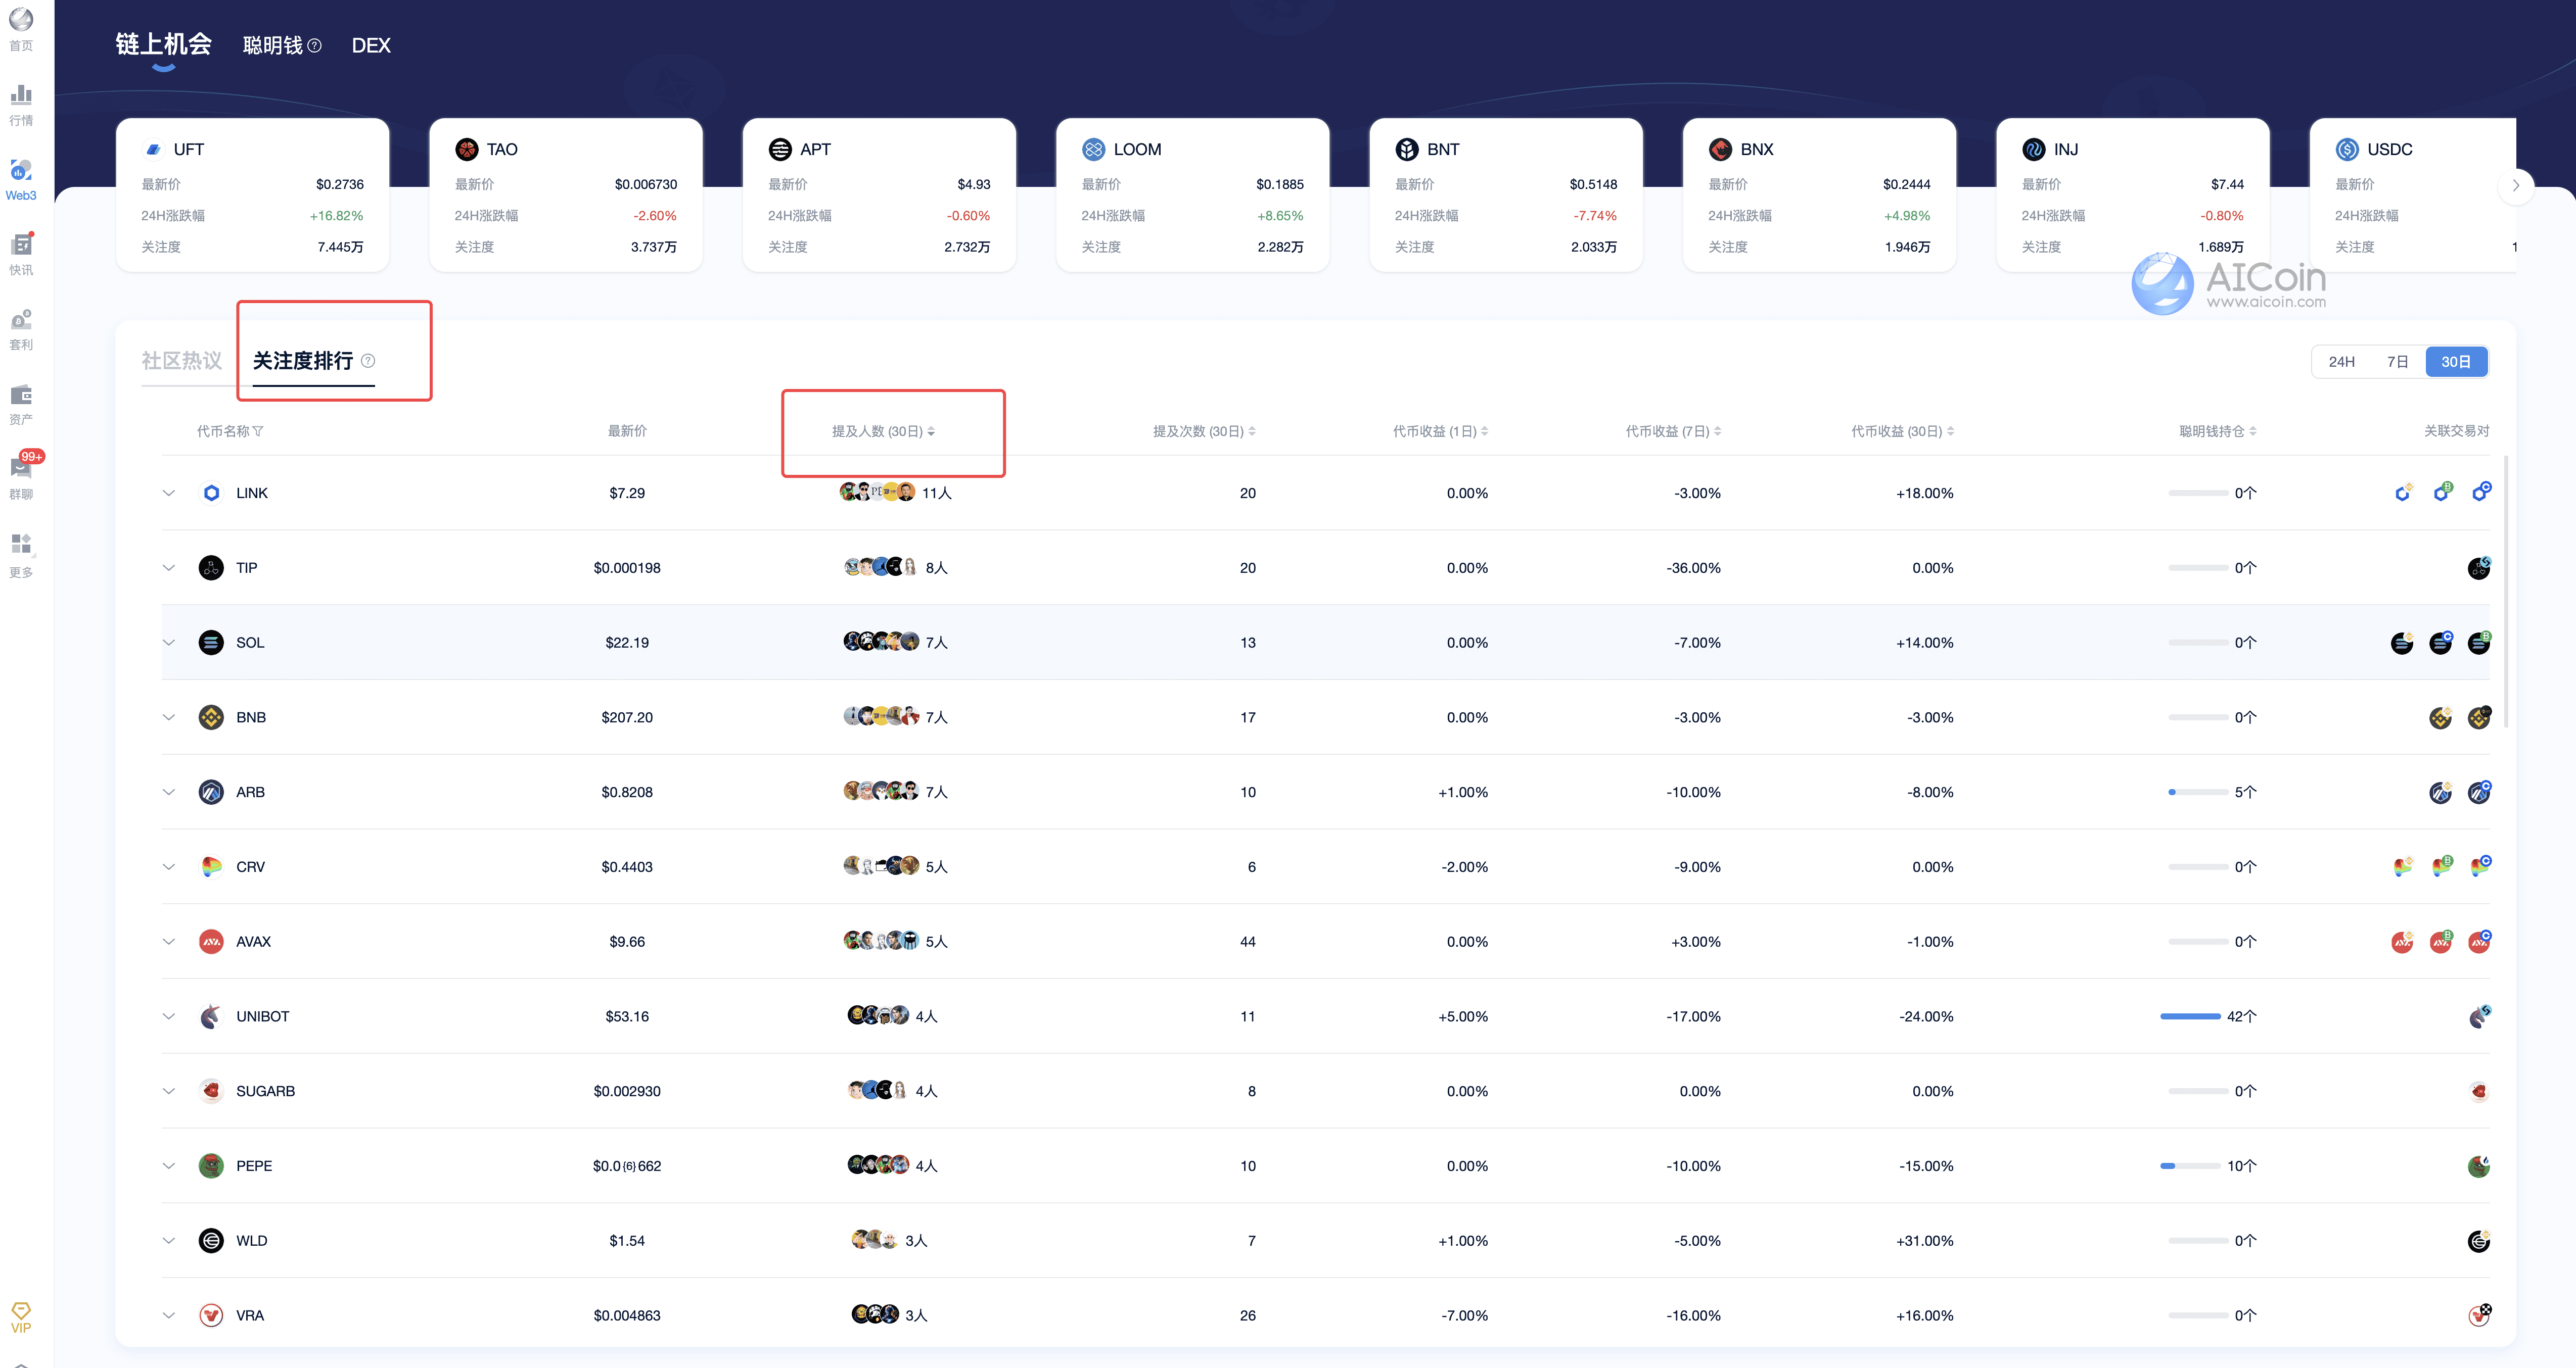Click the ARB token logo
2576x1368 pixels.
211,793
